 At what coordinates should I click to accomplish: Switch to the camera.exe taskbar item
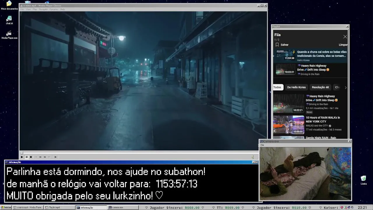[x=123, y=207]
